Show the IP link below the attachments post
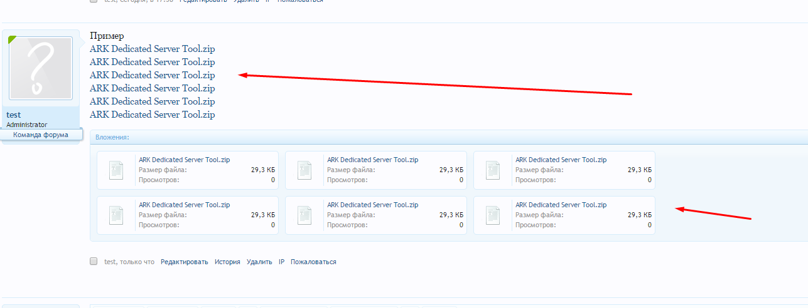 [x=281, y=262]
